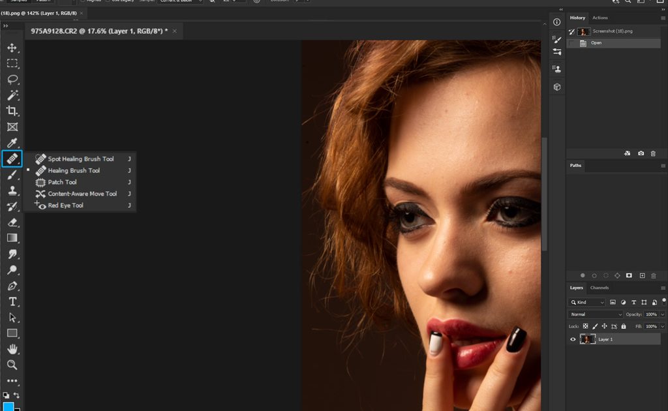The image size is (668, 411).
Task: Select the Lasso tool
Action: click(12, 79)
